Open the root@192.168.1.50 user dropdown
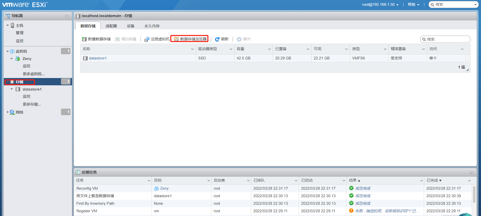This screenshot has width=481, height=216. pyautogui.click(x=380, y=5)
